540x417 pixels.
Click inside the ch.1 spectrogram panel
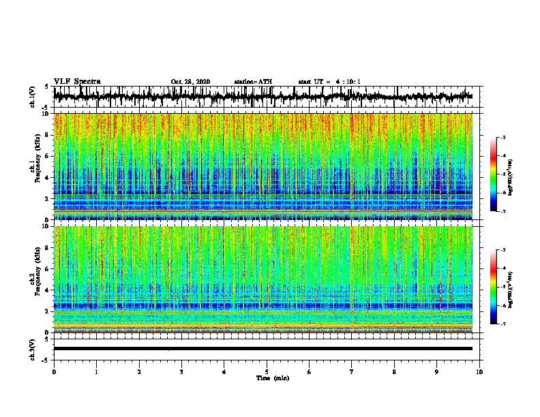pos(262,166)
